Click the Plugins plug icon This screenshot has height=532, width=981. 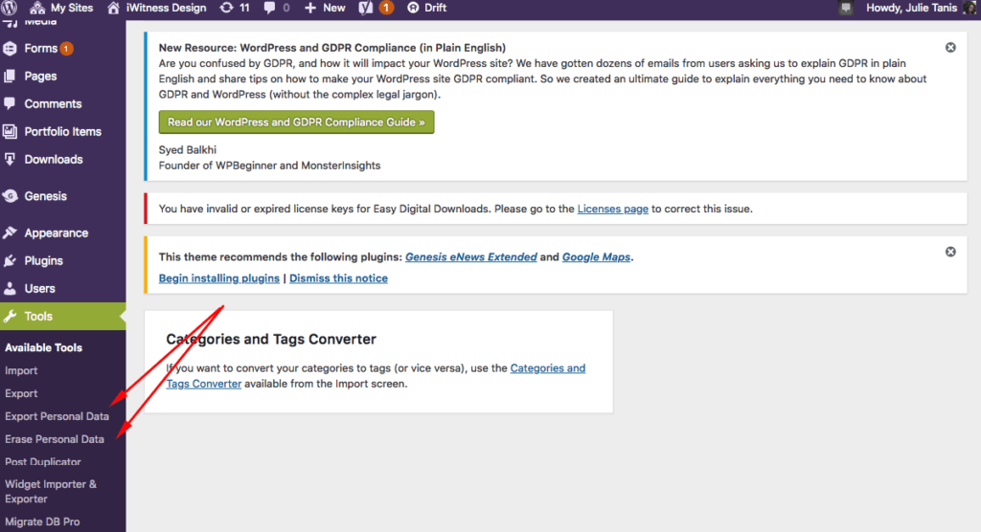pyautogui.click(x=10, y=260)
